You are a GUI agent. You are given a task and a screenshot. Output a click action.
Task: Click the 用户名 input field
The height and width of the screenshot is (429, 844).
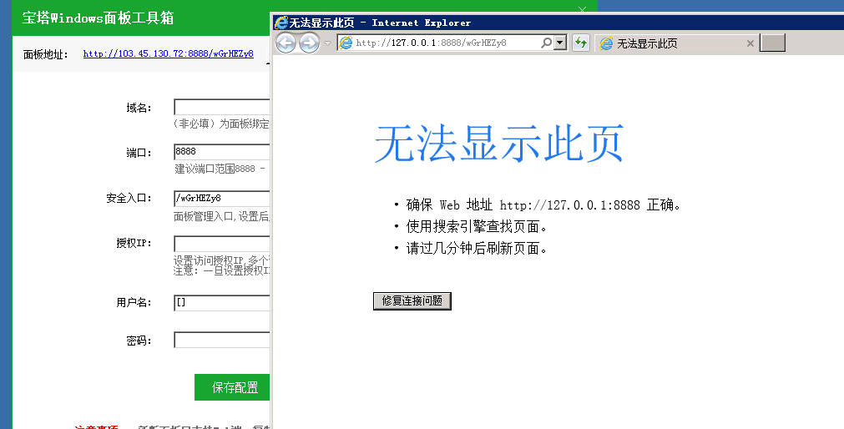pyautogui.click(x=222, y=302)
